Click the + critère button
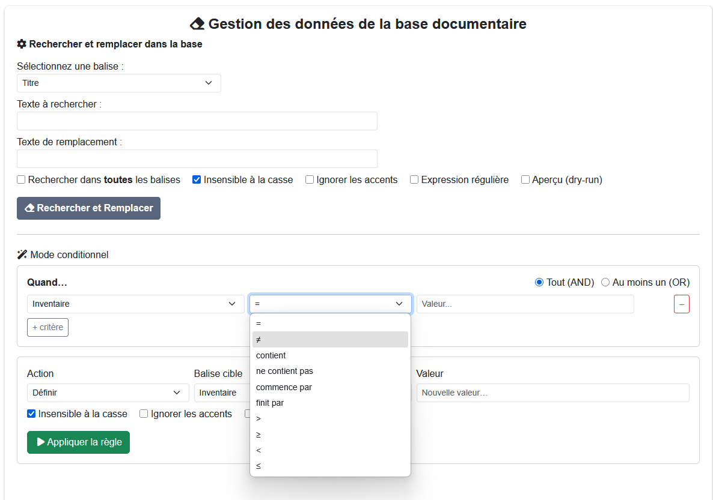The width and height of the screenshot is (713, 500). coord(47,327)
